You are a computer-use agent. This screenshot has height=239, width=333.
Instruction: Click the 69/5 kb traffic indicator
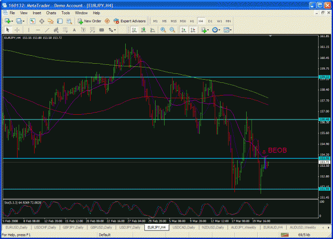(x=304, y=235)
